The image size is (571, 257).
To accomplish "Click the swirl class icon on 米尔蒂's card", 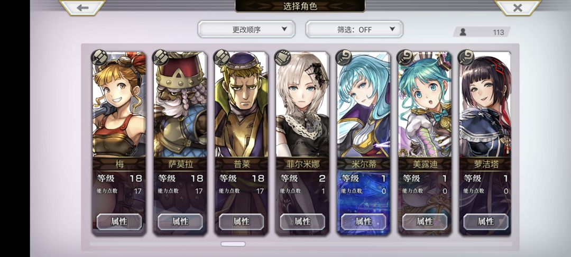I will click(344, 57).
